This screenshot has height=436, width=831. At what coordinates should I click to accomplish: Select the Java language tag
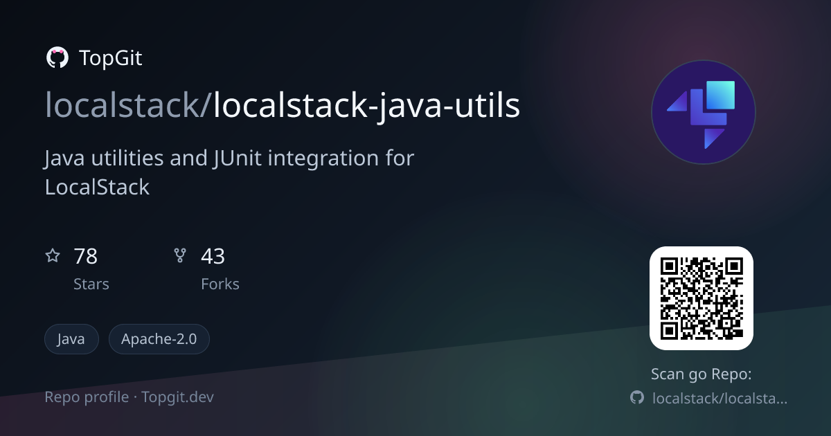point(71,339)
